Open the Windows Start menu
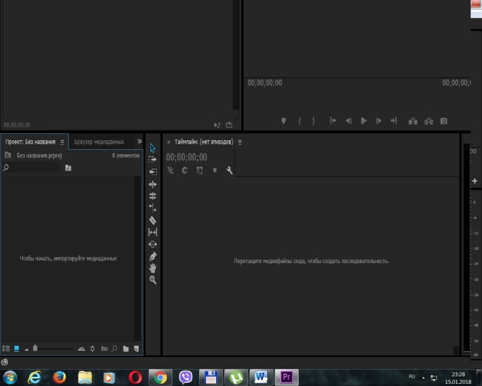 coord(10,377)
